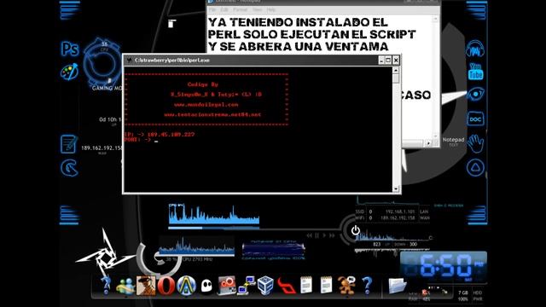Click the perl.exe console title bar icon

129,61
